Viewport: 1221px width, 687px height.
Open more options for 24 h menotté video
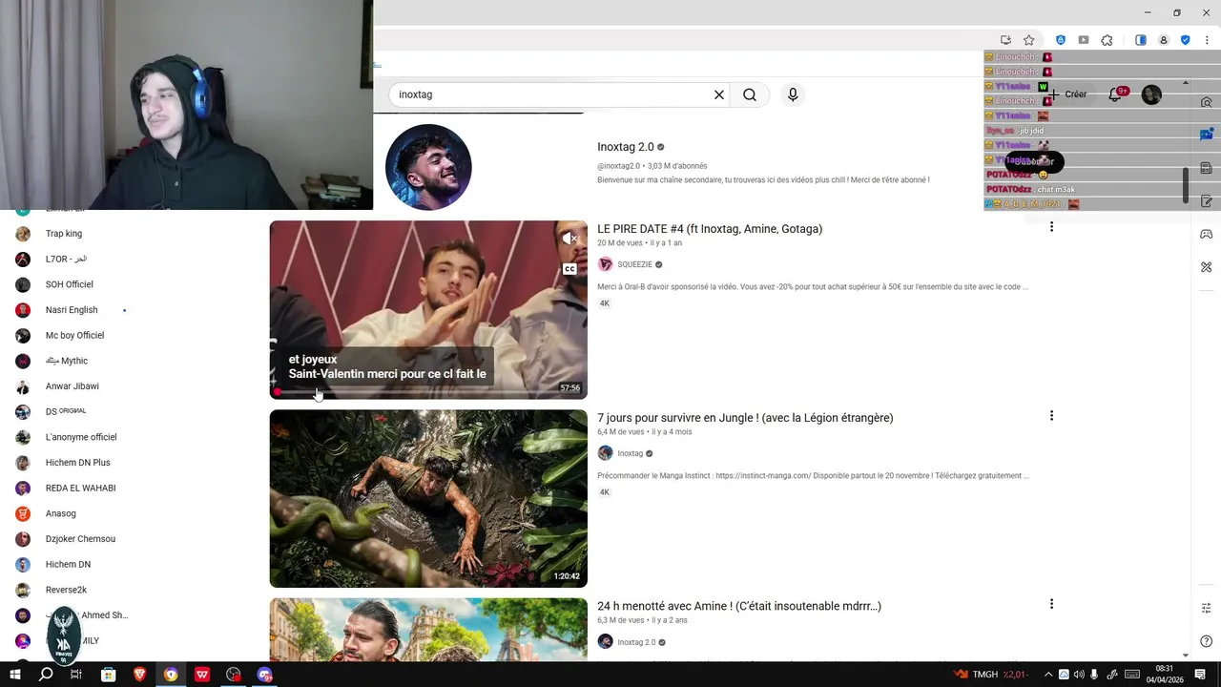pyautogui.click(x=1051, y=604)
